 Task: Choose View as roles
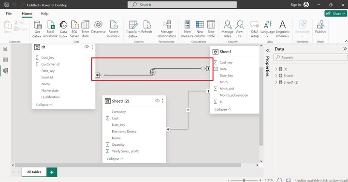[x=239, y=29]
